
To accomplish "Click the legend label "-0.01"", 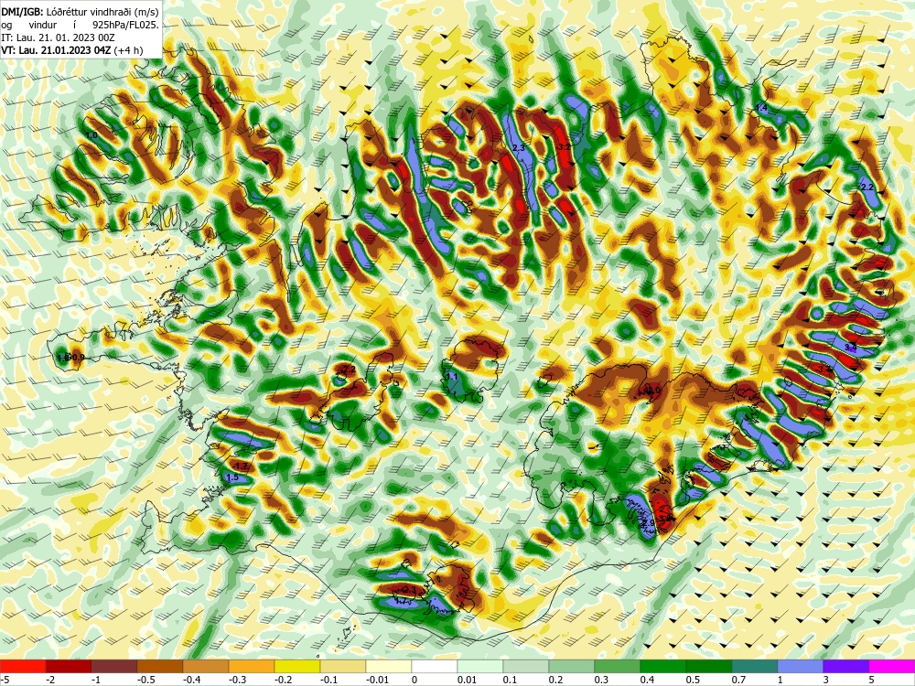I will click(x=376, y=680).
